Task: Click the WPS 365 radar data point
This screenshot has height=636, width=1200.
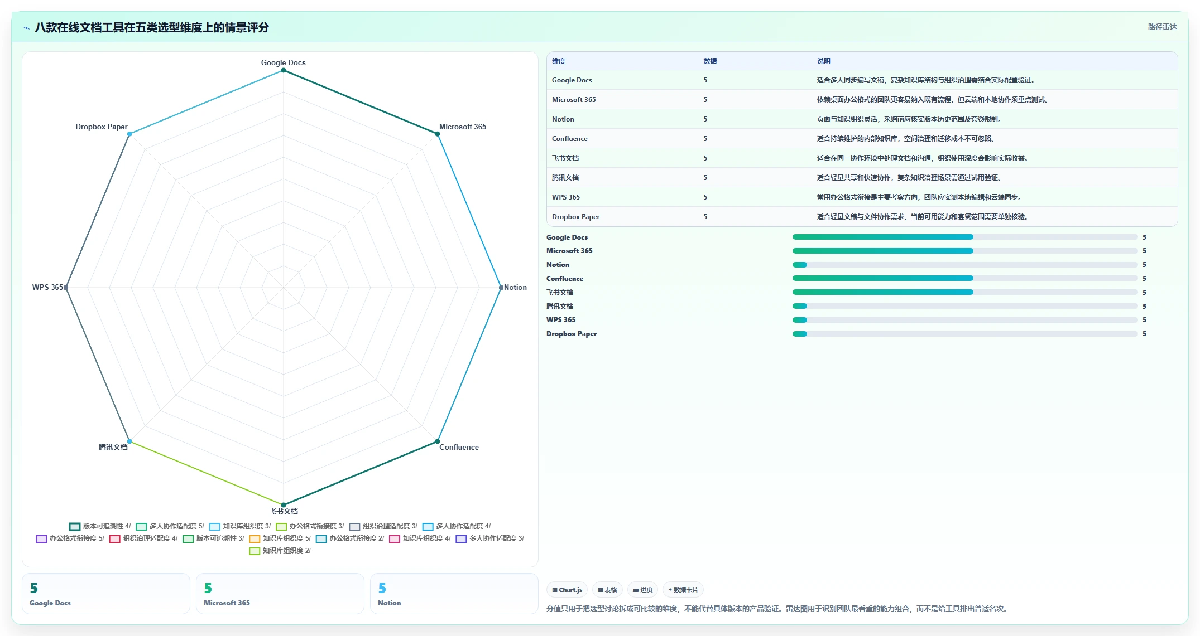Action: pyautogui.click(x=66, y=288)
